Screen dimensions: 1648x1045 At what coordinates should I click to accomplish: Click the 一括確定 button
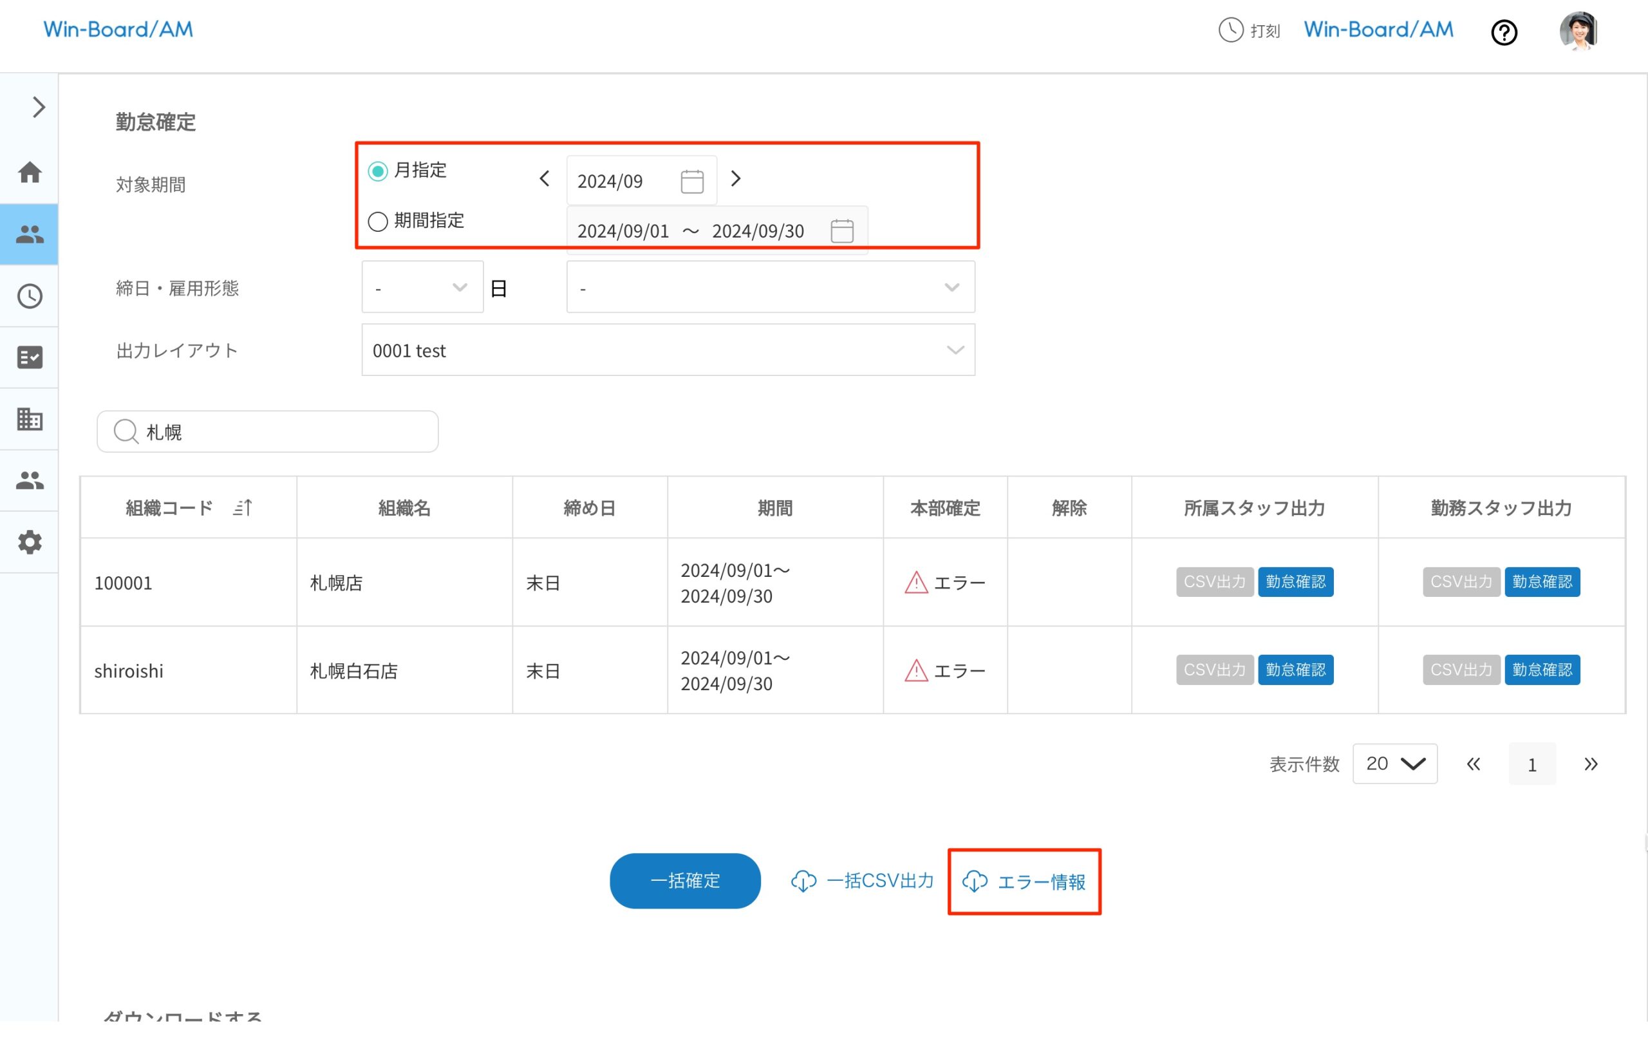tap(684, 881)
